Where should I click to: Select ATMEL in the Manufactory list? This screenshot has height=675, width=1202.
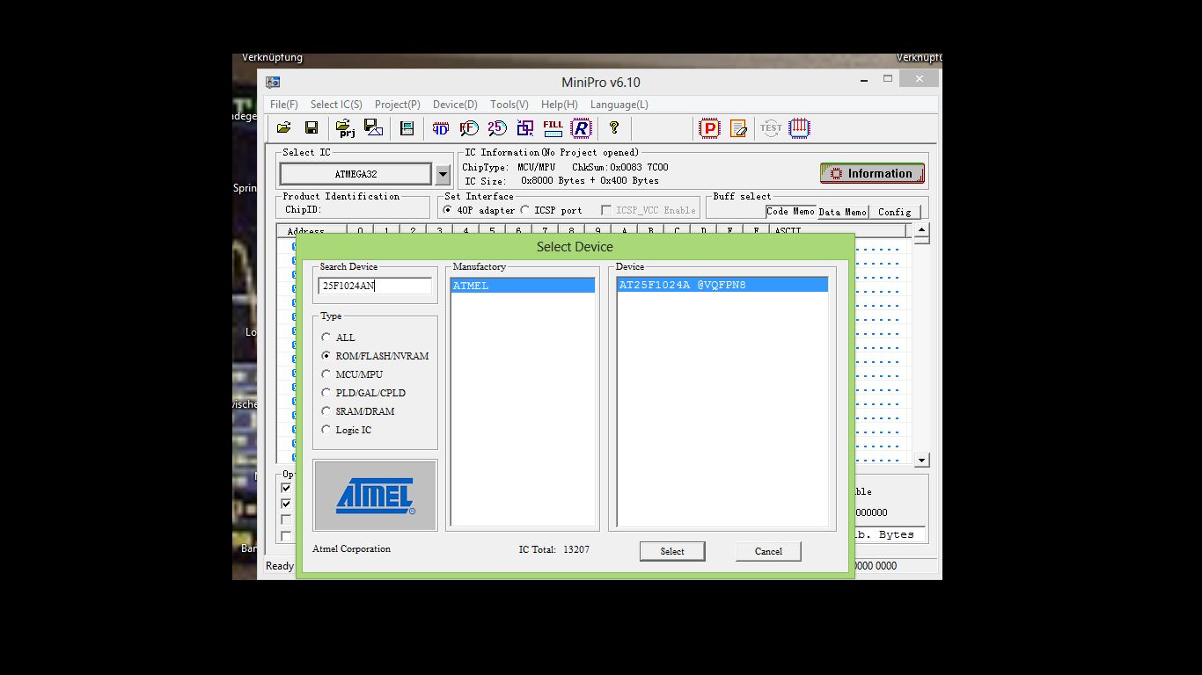point(523,286)
